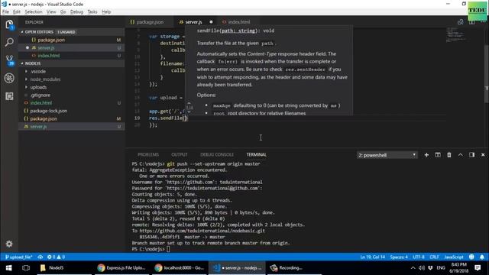This screenshot has width=489, height=275.
Task: Switch to the Output panel tab
Action: click(x=180, y=154)
